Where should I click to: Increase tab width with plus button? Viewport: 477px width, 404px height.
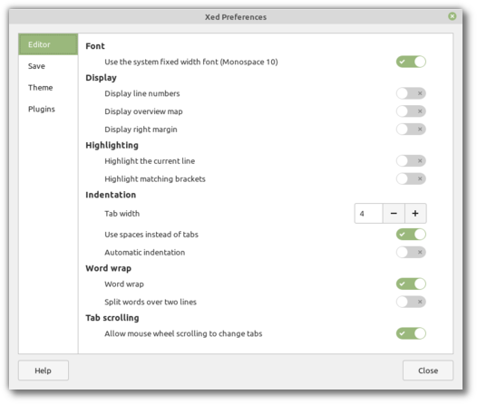tap(415, 214)
